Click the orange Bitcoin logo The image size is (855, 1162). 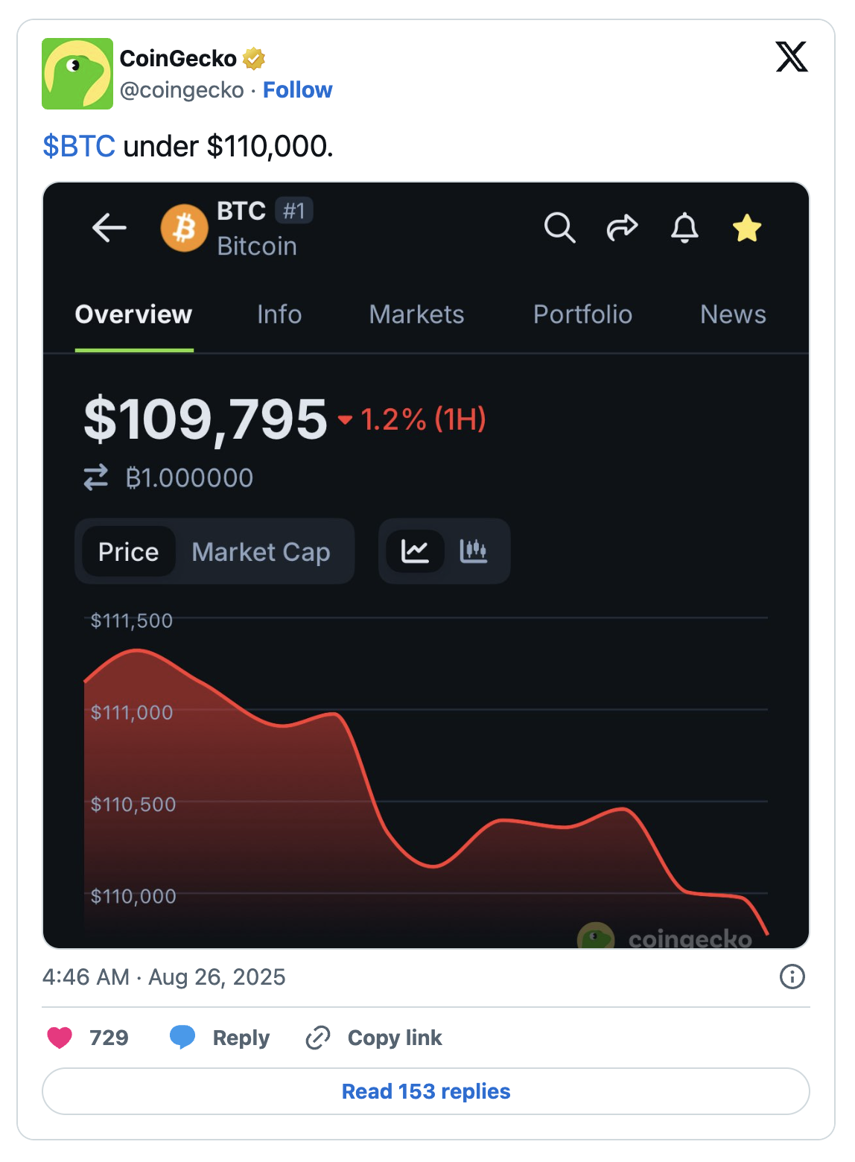(x=184, y=228)
